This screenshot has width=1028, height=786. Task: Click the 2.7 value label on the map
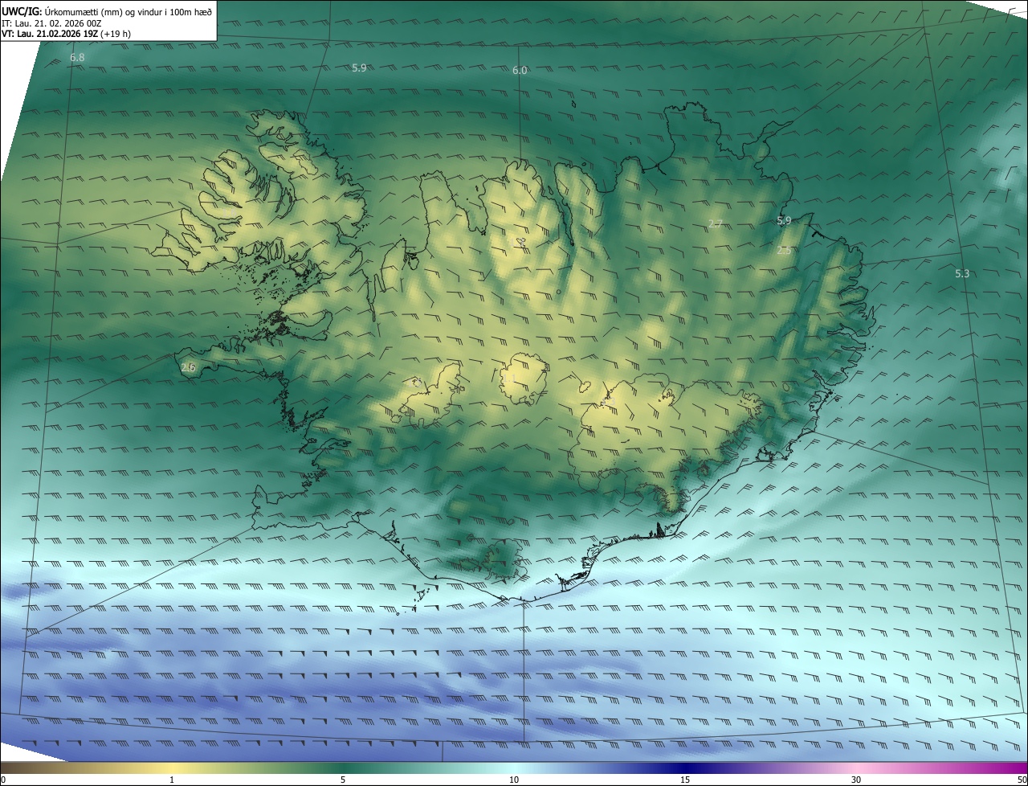[x=716, y=223]
